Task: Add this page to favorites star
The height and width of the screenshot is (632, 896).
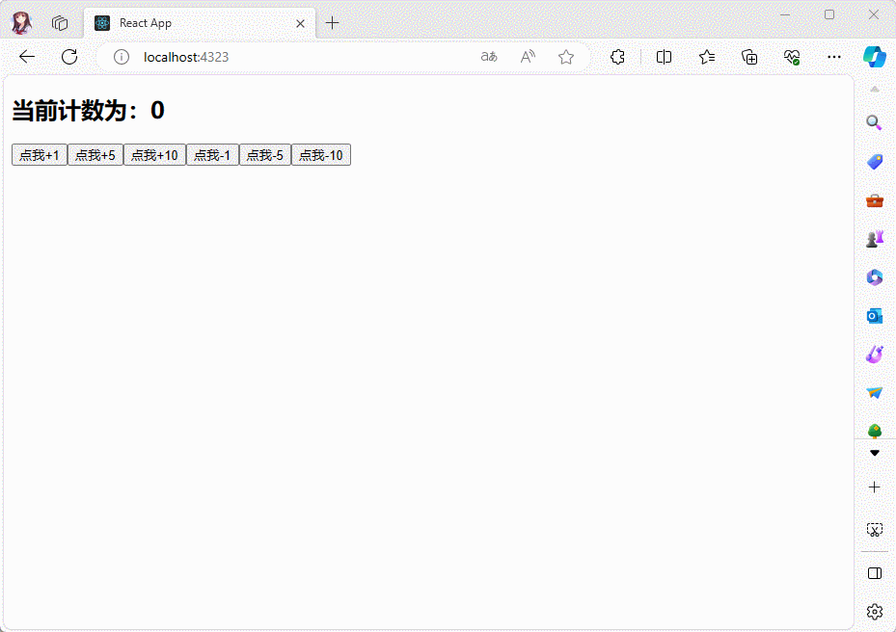Action: tap(566, 57)
